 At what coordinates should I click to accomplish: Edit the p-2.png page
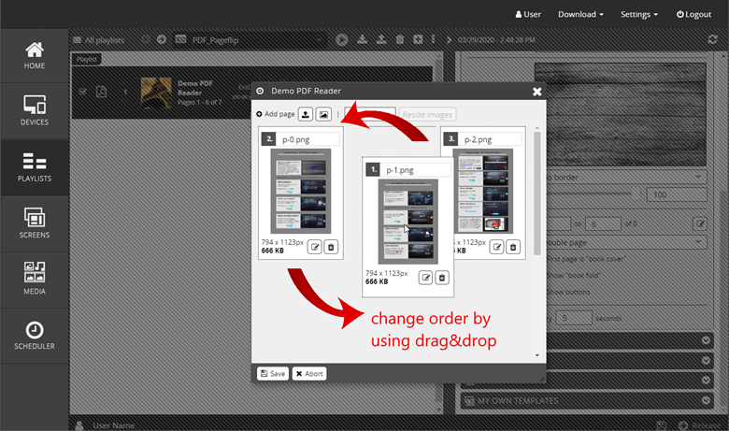coord(497,247)
